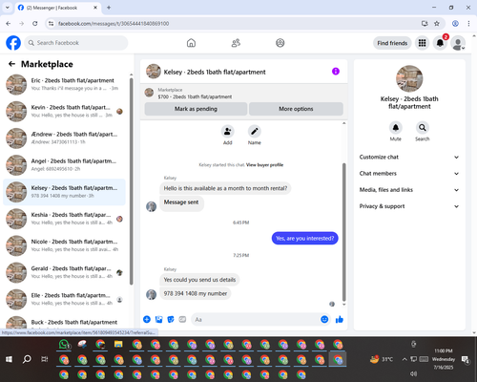Open the Friends icon in top navigation

(x=236, y=43)
